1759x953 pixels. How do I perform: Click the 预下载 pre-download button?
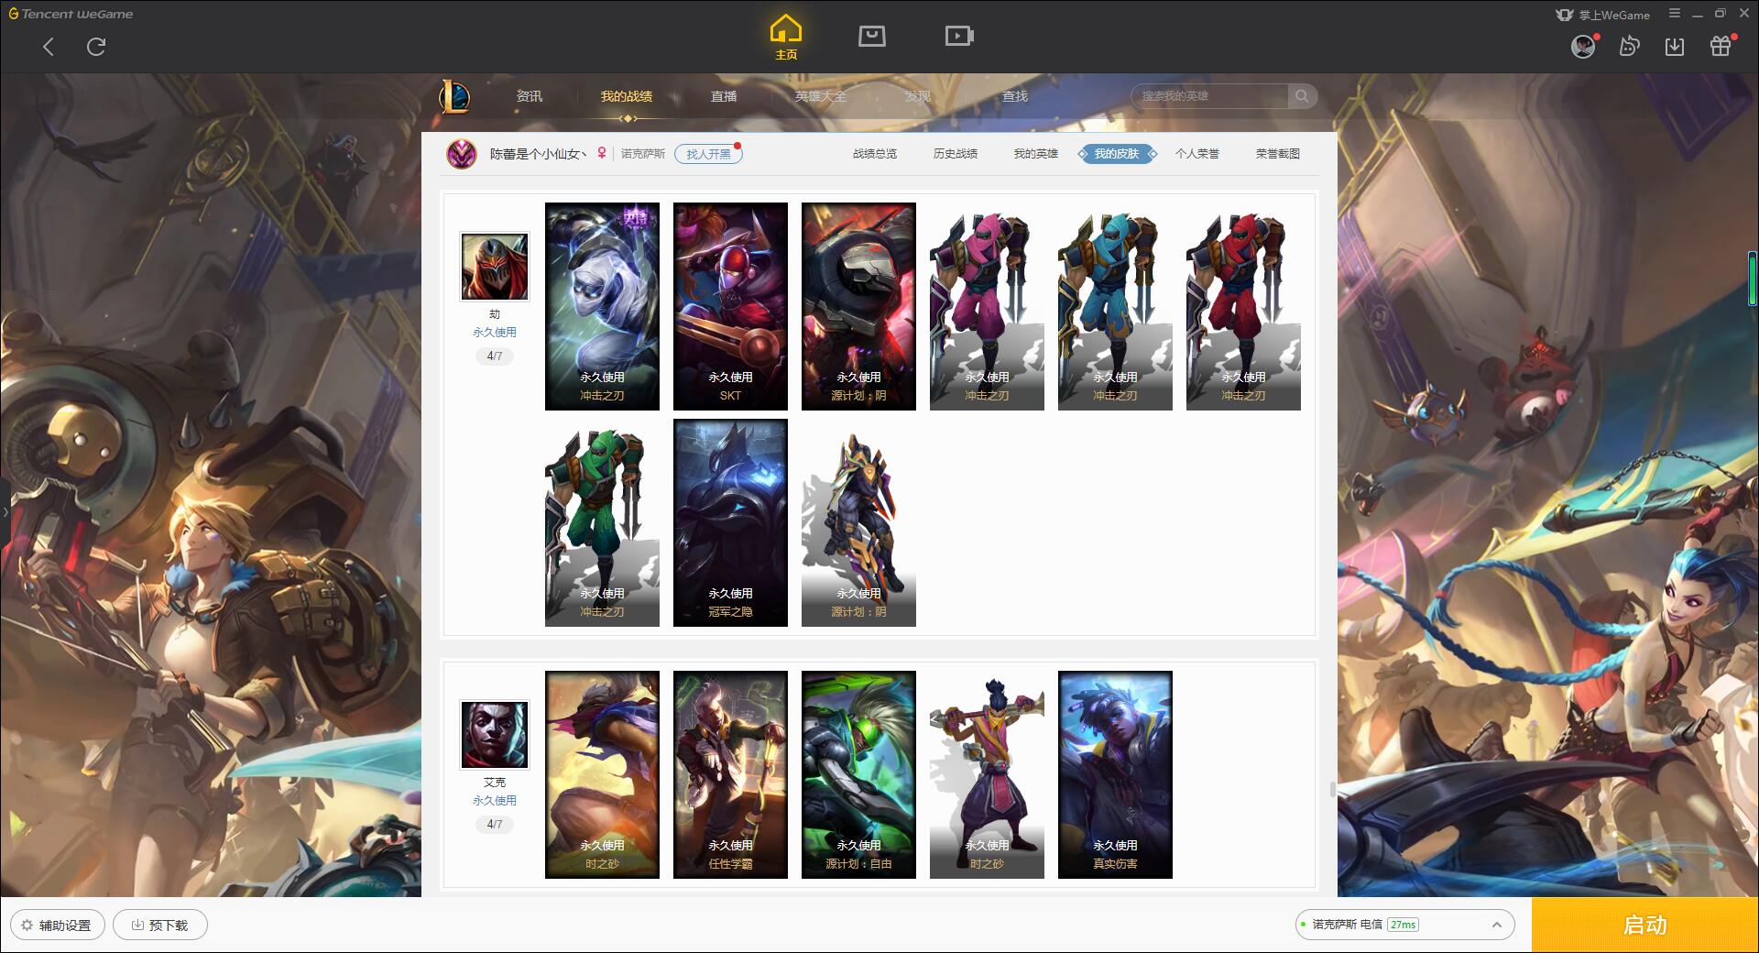pyautogui.click(x=159, y=925)
